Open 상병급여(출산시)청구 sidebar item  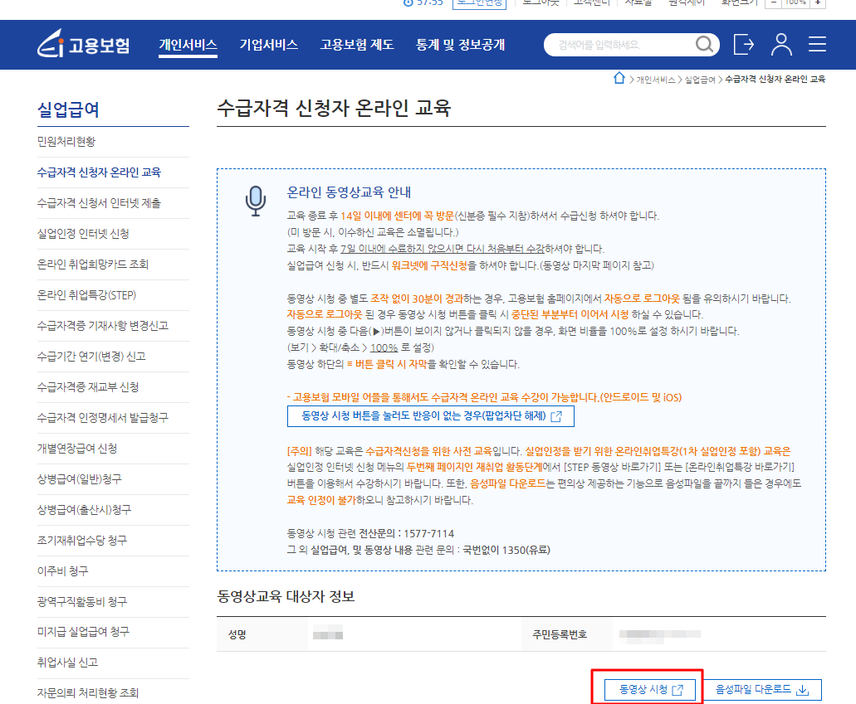pos(84,510)
